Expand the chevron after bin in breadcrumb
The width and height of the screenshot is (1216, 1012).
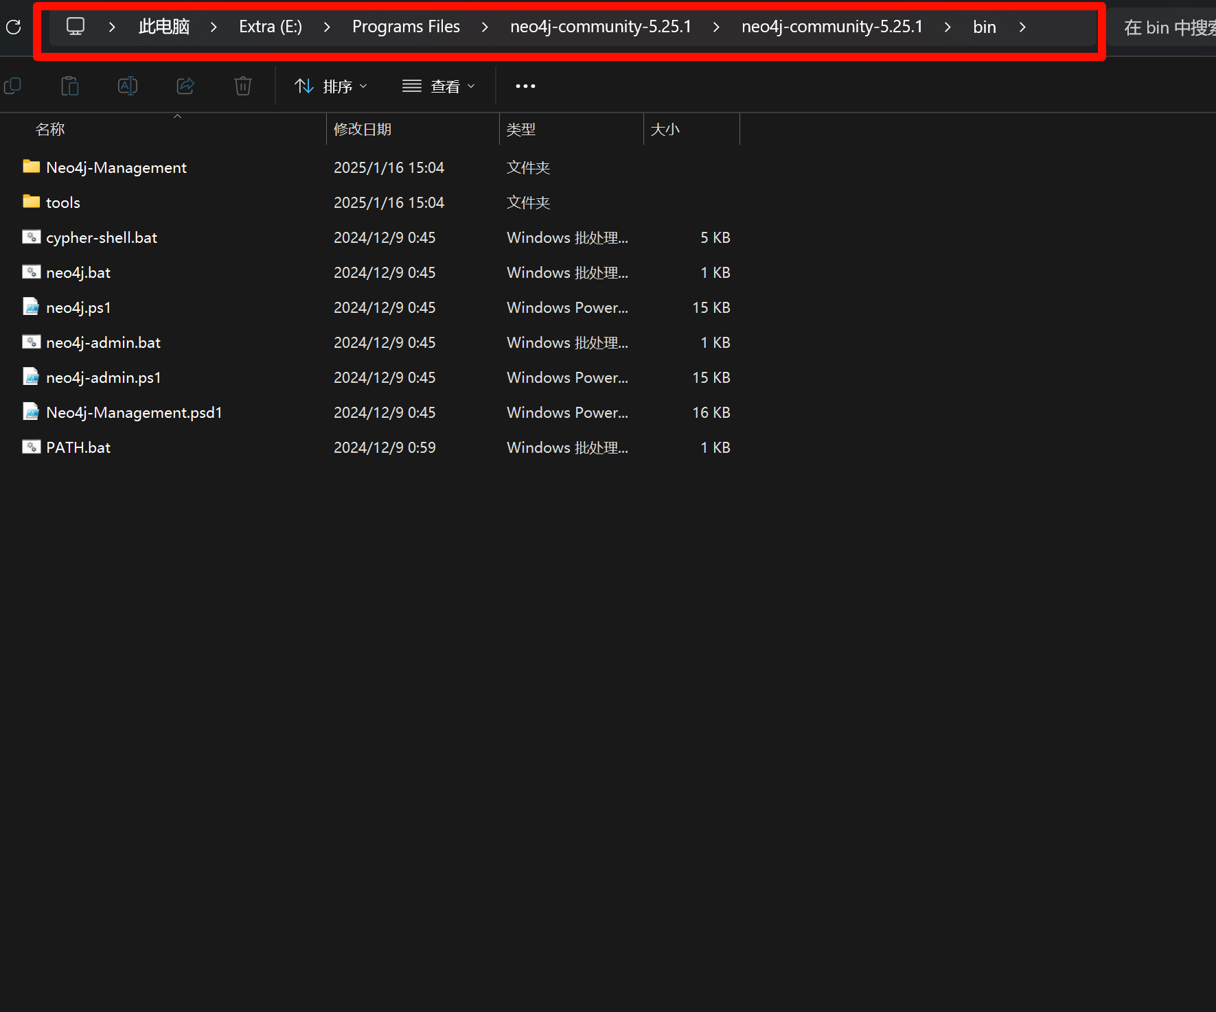click(x=1022, y=27)
